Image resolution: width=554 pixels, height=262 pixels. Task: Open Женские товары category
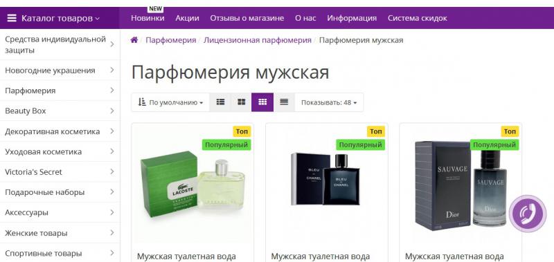click(x=36, y=233)
